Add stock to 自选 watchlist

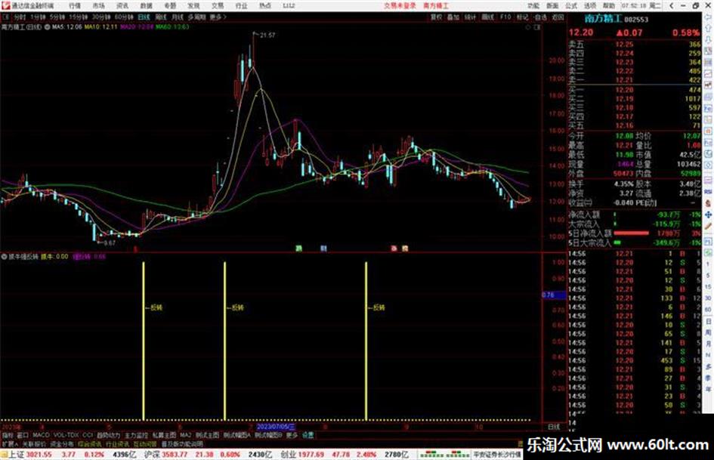pyautogui.click(x=540, y=17)
